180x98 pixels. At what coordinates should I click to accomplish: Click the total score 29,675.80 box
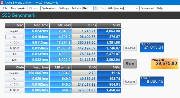click(165, 64)
